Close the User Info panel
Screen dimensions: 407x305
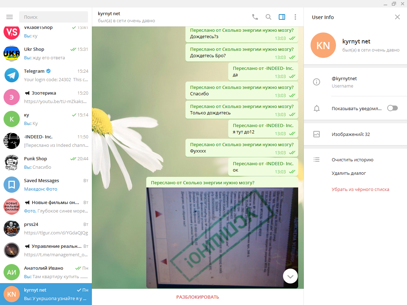(397, 17)
